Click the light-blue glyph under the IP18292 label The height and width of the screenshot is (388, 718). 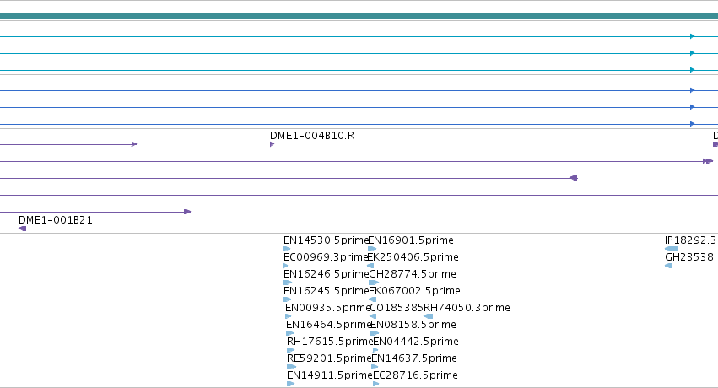pyautogui.click(x=671, y=249)
